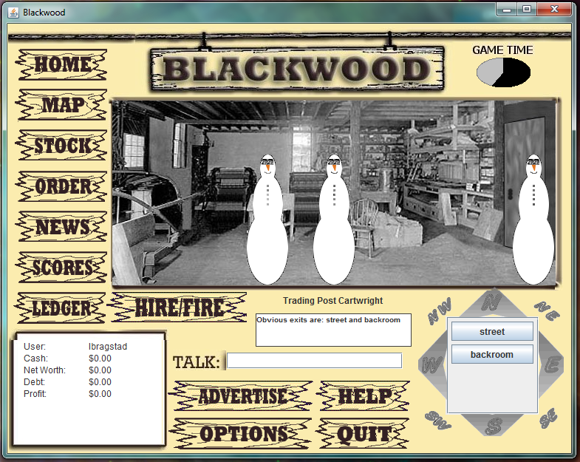Open the ORDER sign

point(62,186)
